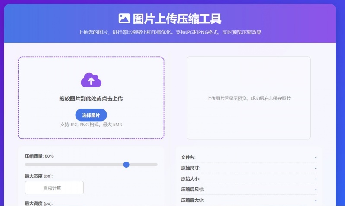Click the image preview placeholder box
Image resolution: width=345 pixels, height=206 pixels.
(x=248, y=98)
